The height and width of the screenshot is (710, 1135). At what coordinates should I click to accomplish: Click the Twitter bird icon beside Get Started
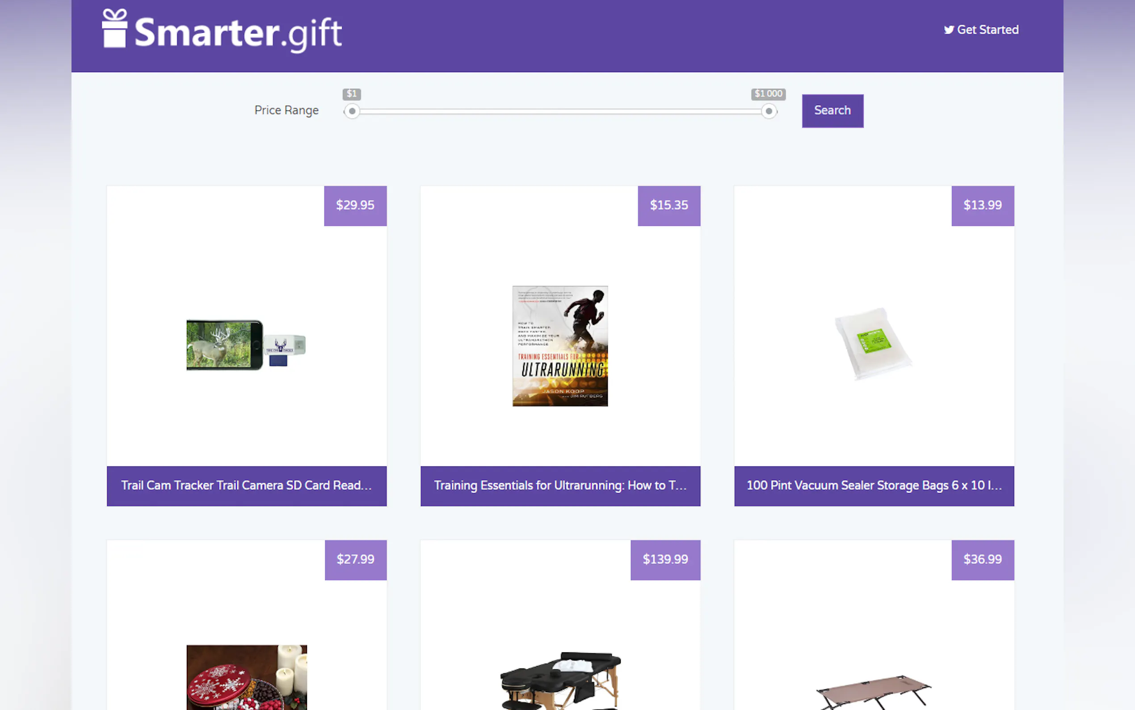(x=949, y=30)
